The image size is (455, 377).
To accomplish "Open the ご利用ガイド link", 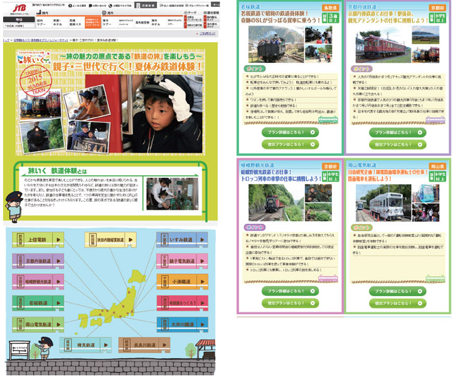I will tap(208, 34).
